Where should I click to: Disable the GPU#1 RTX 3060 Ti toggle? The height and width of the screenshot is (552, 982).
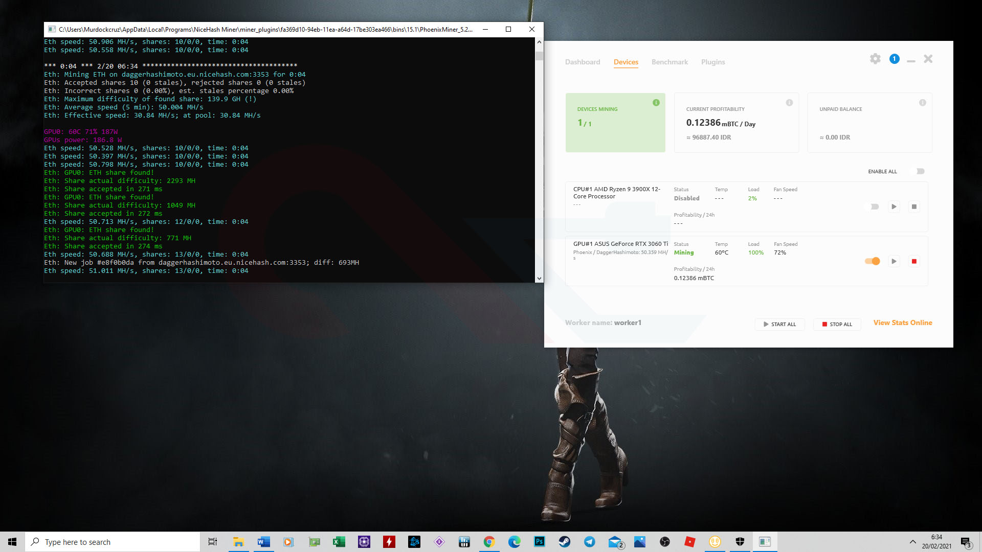tap(873, 261)
